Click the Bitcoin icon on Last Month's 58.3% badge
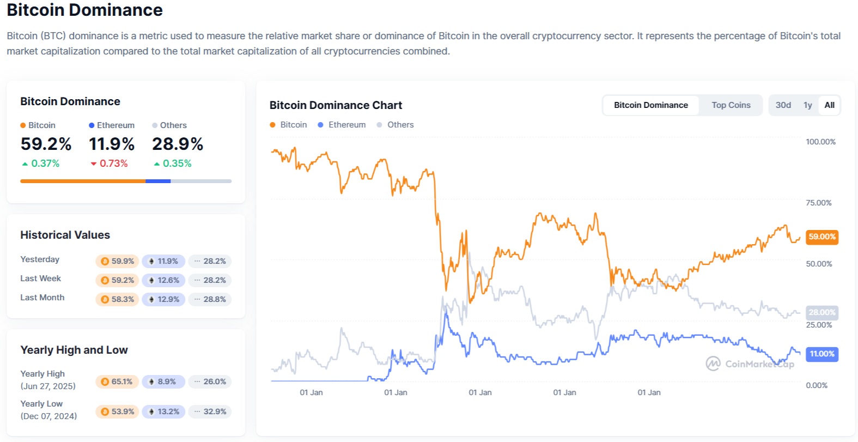Viewport: 858px width, 442px height. [105, 299]
